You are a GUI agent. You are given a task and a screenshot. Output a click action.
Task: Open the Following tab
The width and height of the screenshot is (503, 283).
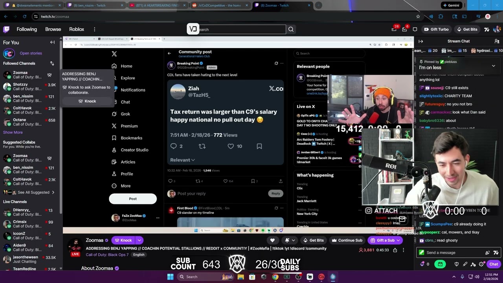coord(27,29)
